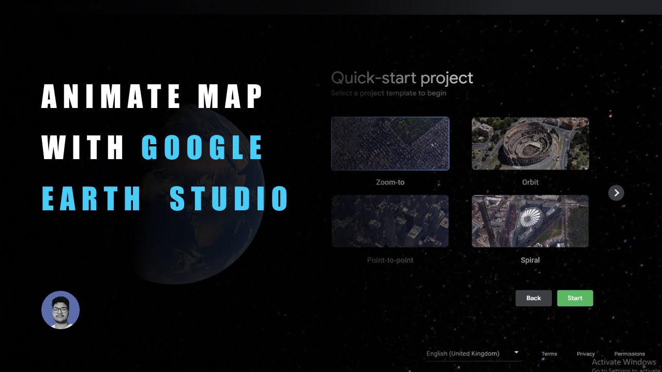Click the circular profile avatar picture
662x372 pixels.
[61, 310]
